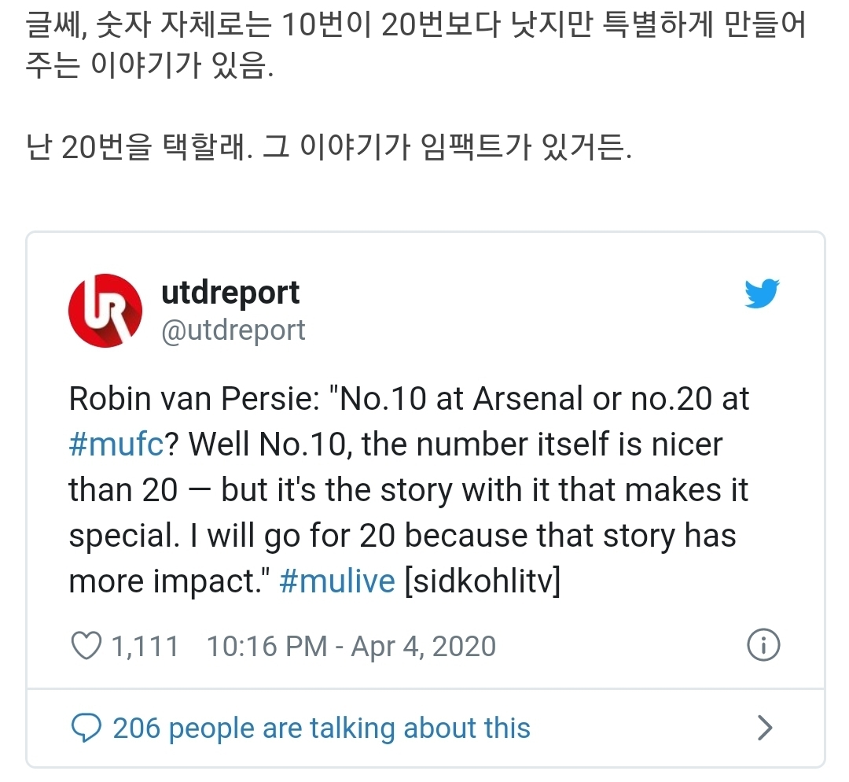
Task: Open "206 people are talking about this"
Action: pyautogui.click(x=322, y=729)
